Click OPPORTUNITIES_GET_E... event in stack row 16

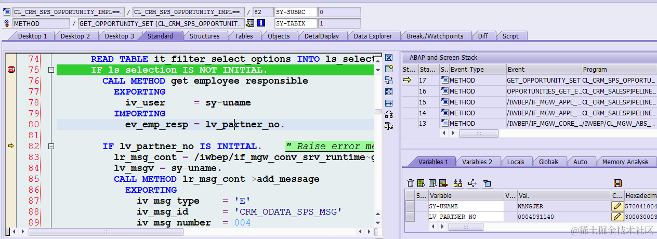pos(543,91)
